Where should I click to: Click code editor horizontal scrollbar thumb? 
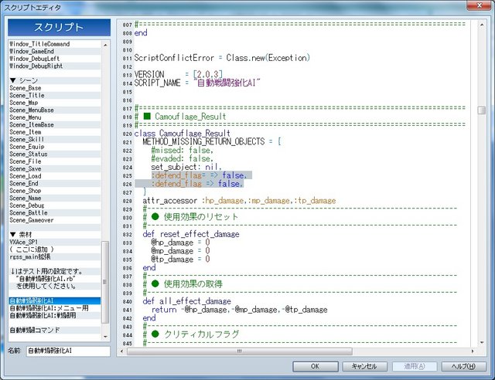[239, 351]
